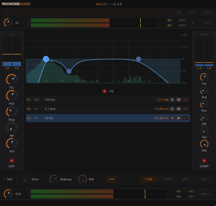Remove band B3 with its X button
216x206 pixels.
(186, 118)
